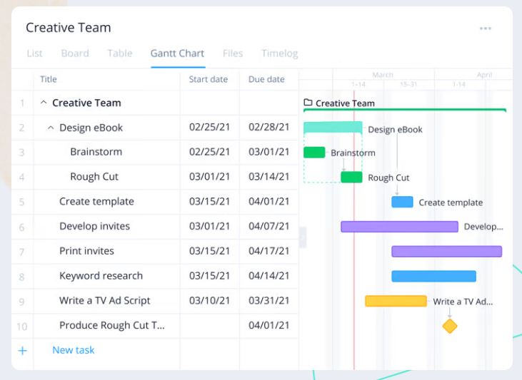
Task: Click Write a TV Ad start date 03/10/21
Action: (x=209, y=301)
